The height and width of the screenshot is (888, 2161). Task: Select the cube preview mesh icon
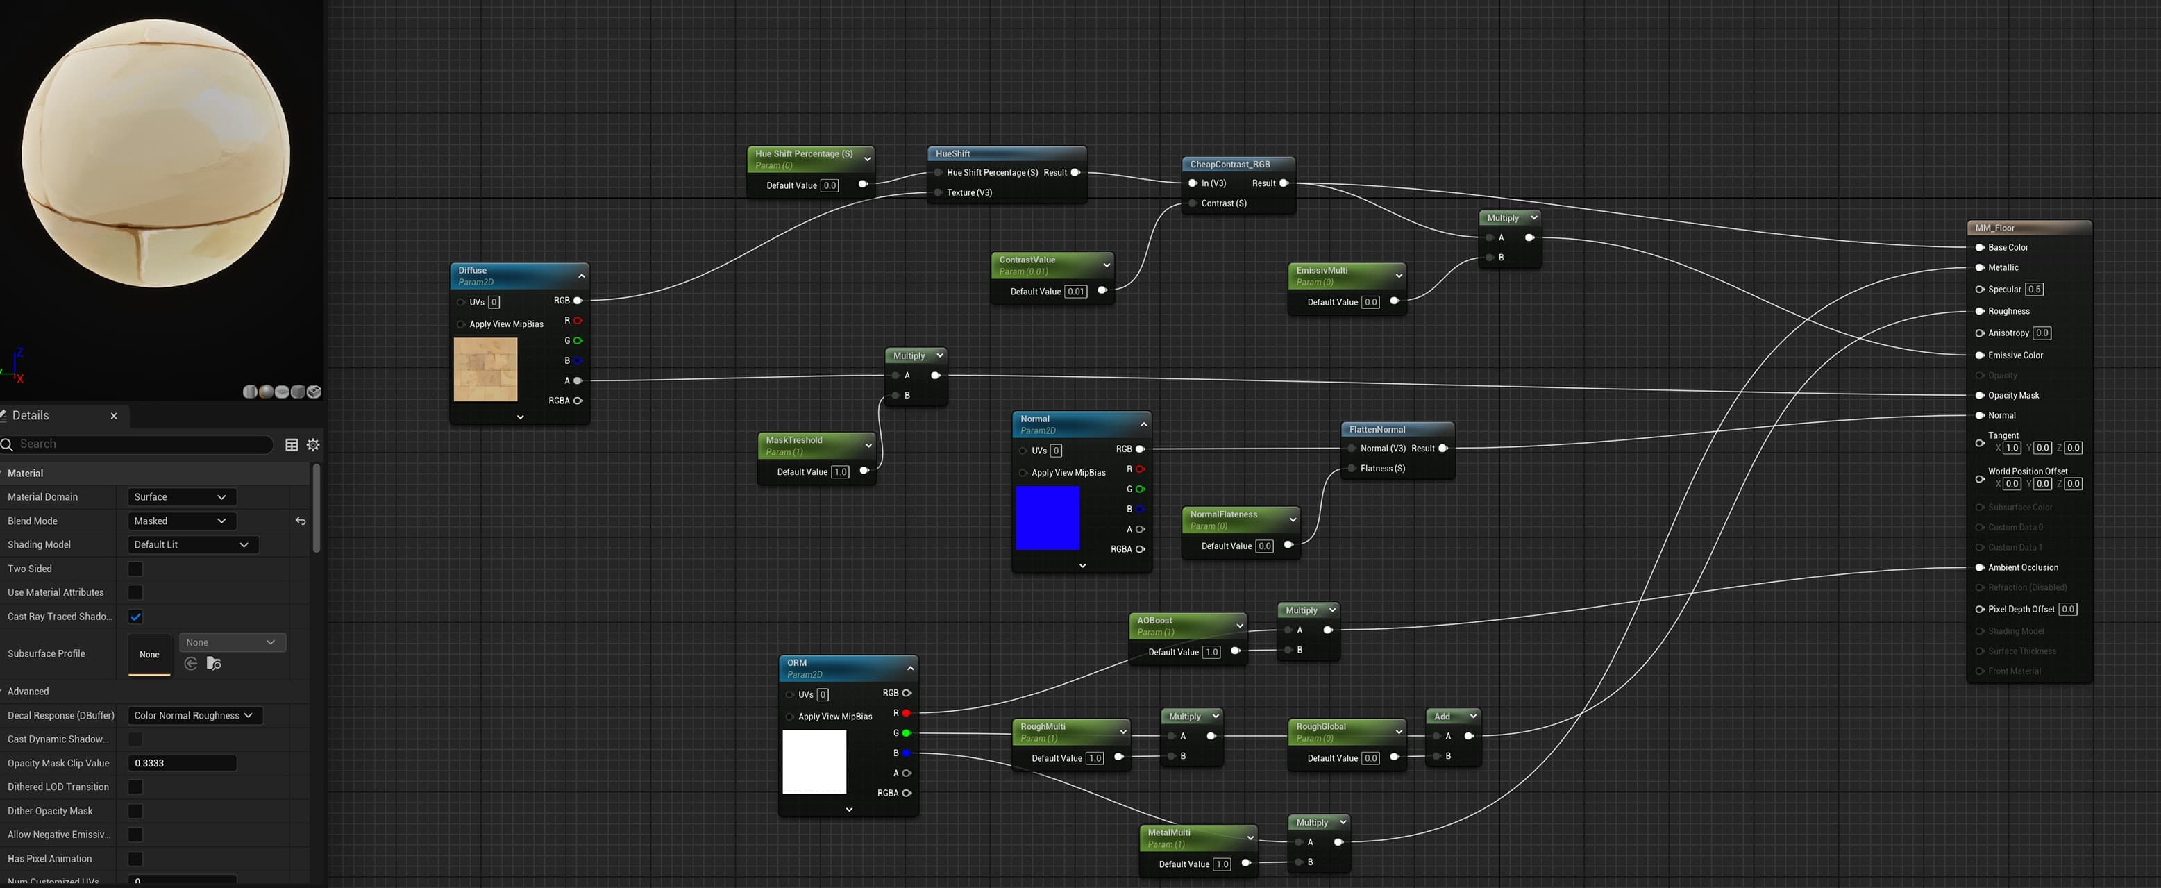click(x=298, y=392)
